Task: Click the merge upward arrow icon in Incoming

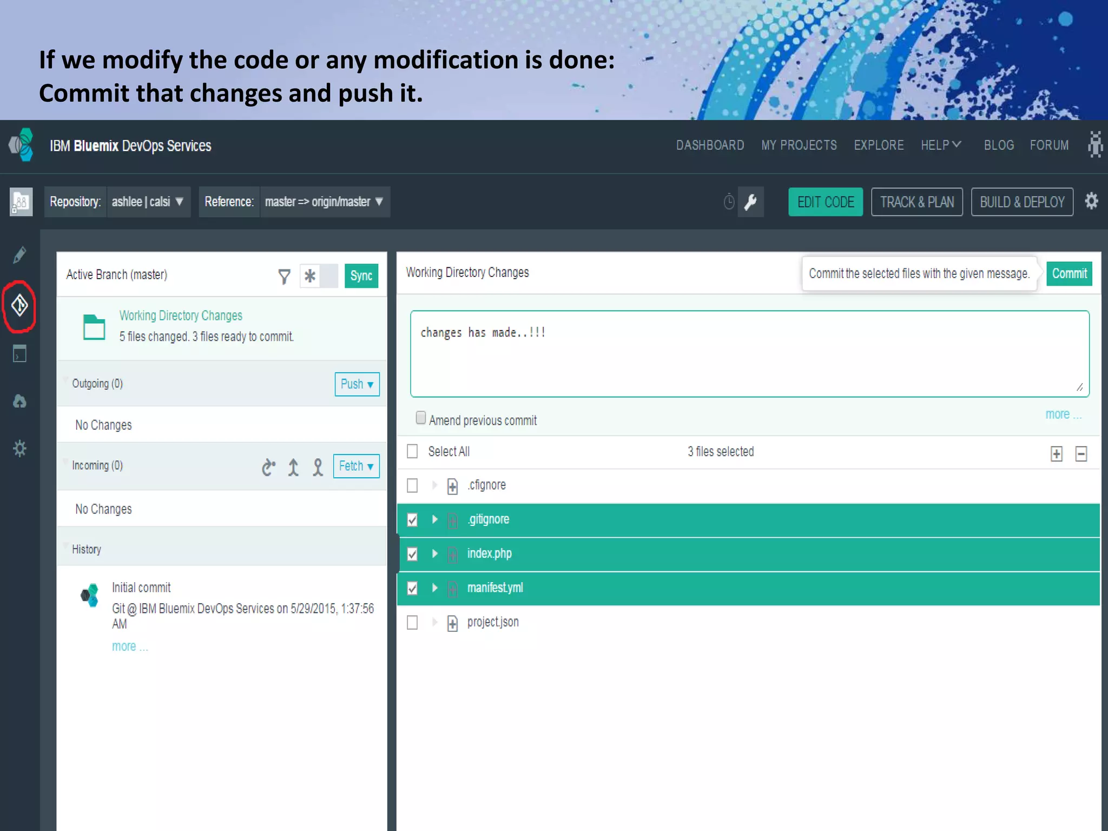Action: (293, 466)
